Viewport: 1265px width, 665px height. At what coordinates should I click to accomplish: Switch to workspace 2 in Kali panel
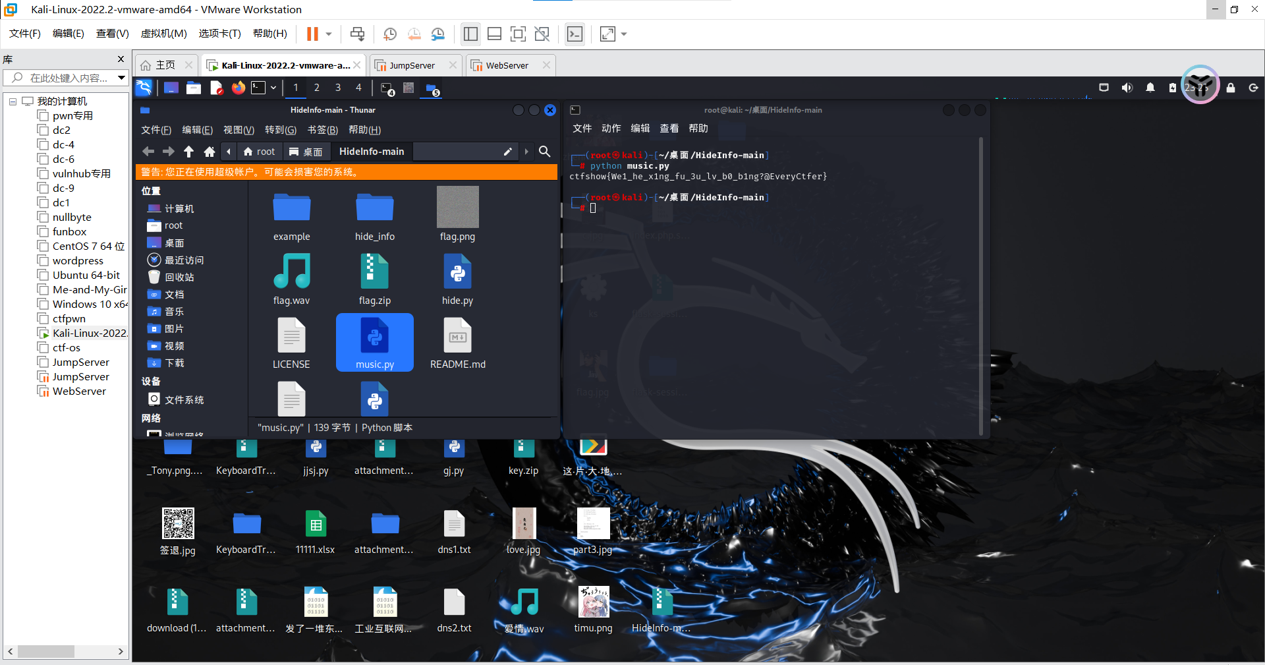point(317,88)
